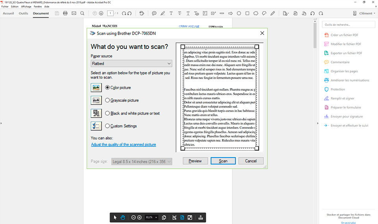Switch to the Outils tab

[23, 13]
